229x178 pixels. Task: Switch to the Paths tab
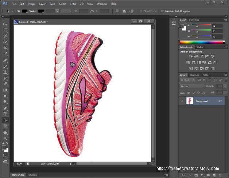(x=205, y=75)
